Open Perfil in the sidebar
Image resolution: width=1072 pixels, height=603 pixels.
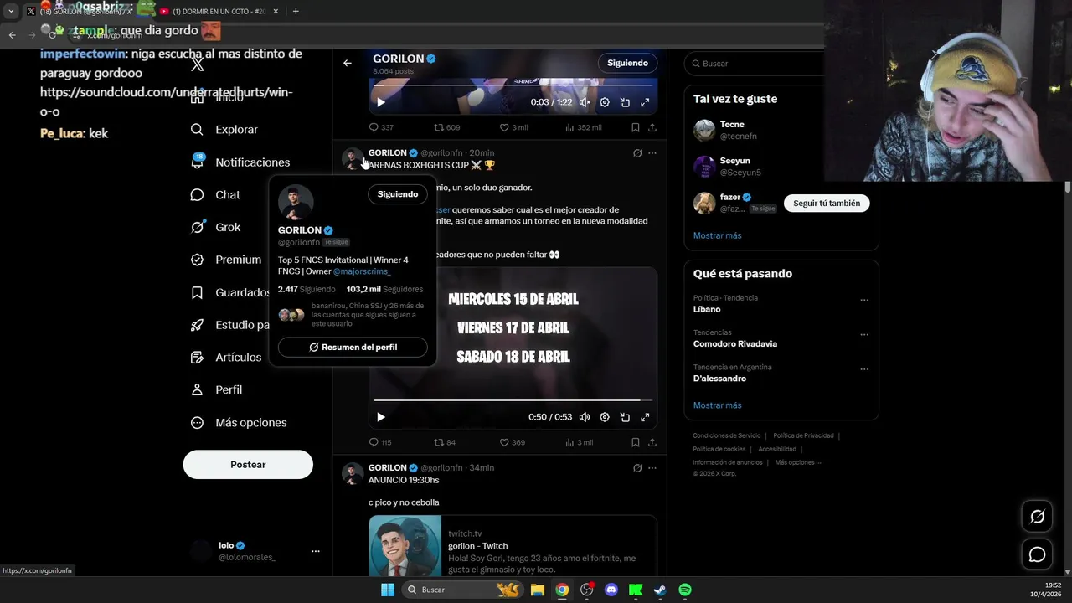coord(216,389)
